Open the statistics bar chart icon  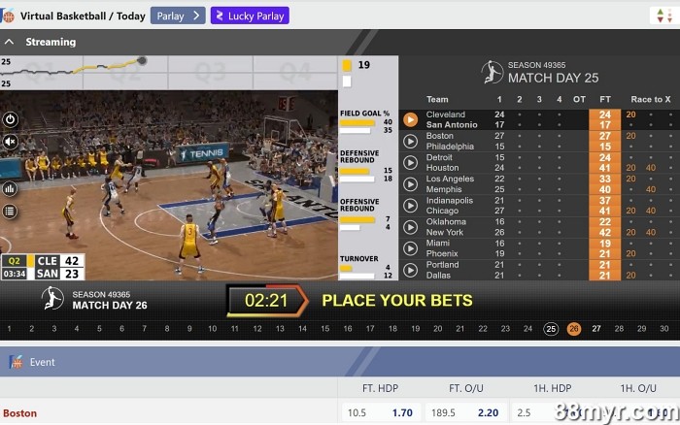coord(10,188)
